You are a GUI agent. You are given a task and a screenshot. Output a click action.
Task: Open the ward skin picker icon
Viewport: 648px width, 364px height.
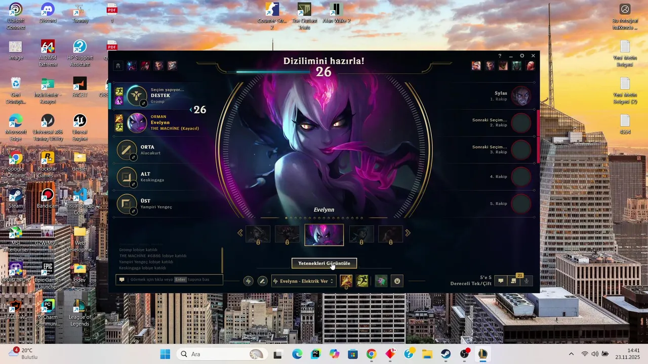[381, 281]
